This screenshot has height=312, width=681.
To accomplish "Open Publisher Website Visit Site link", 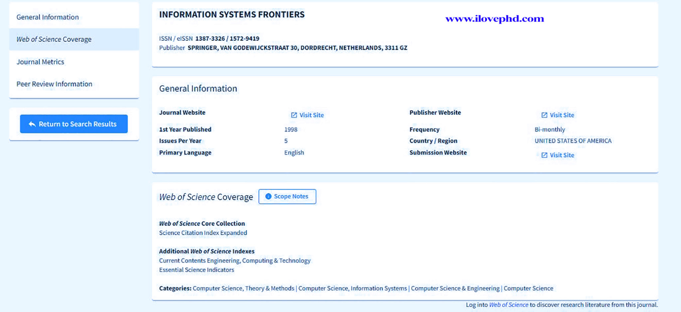I will point(558,115).
